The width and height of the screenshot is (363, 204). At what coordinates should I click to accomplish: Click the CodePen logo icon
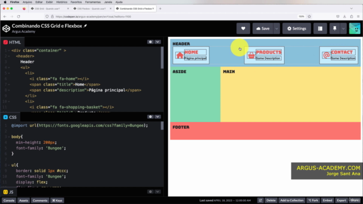point(6,28)
